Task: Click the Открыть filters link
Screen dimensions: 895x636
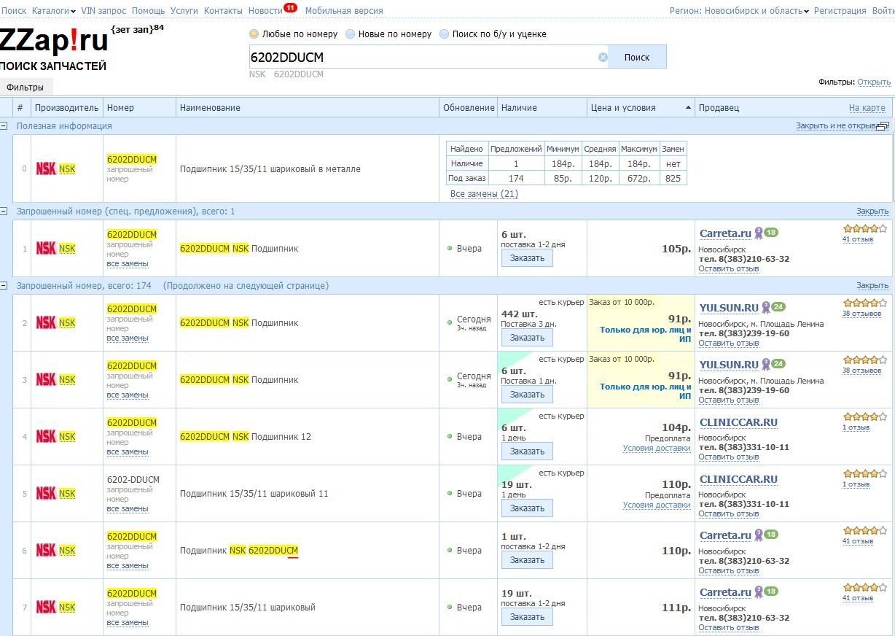Action: pos(874,82)
